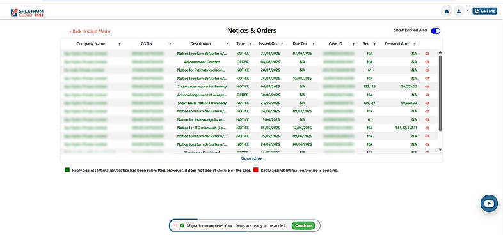Viewport: 503px width, 235px height.
Task: Open the notifications bell
Action: coord(447,11)
